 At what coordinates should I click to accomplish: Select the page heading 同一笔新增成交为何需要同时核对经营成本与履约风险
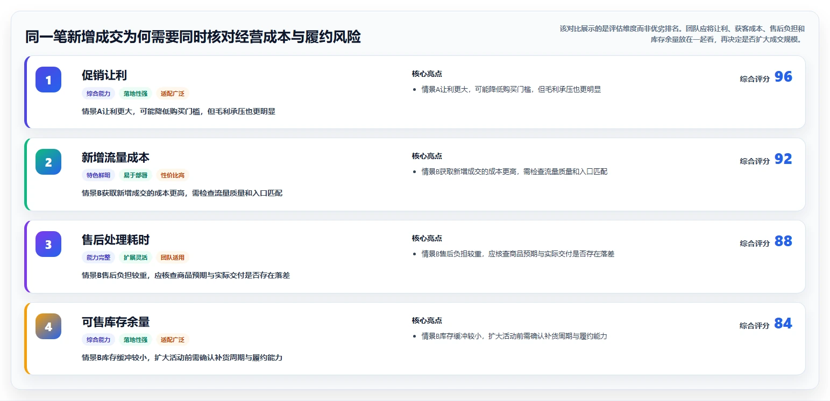click(x=193, y=37)
